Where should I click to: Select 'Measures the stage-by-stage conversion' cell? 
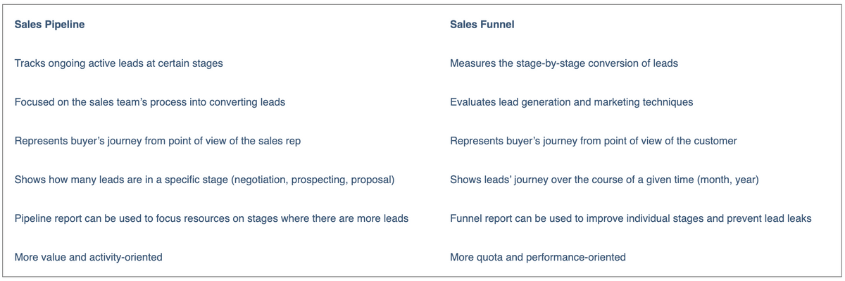point(564,63)
